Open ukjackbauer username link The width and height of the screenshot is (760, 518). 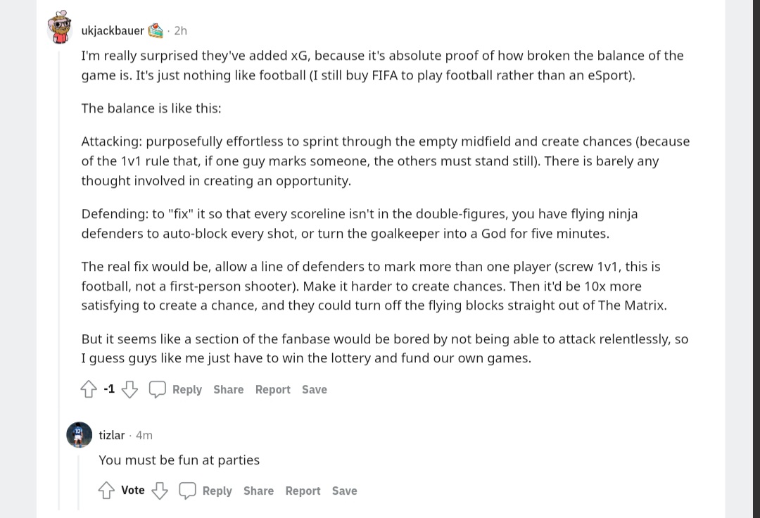pyautogui.click(x=113, y=30)
